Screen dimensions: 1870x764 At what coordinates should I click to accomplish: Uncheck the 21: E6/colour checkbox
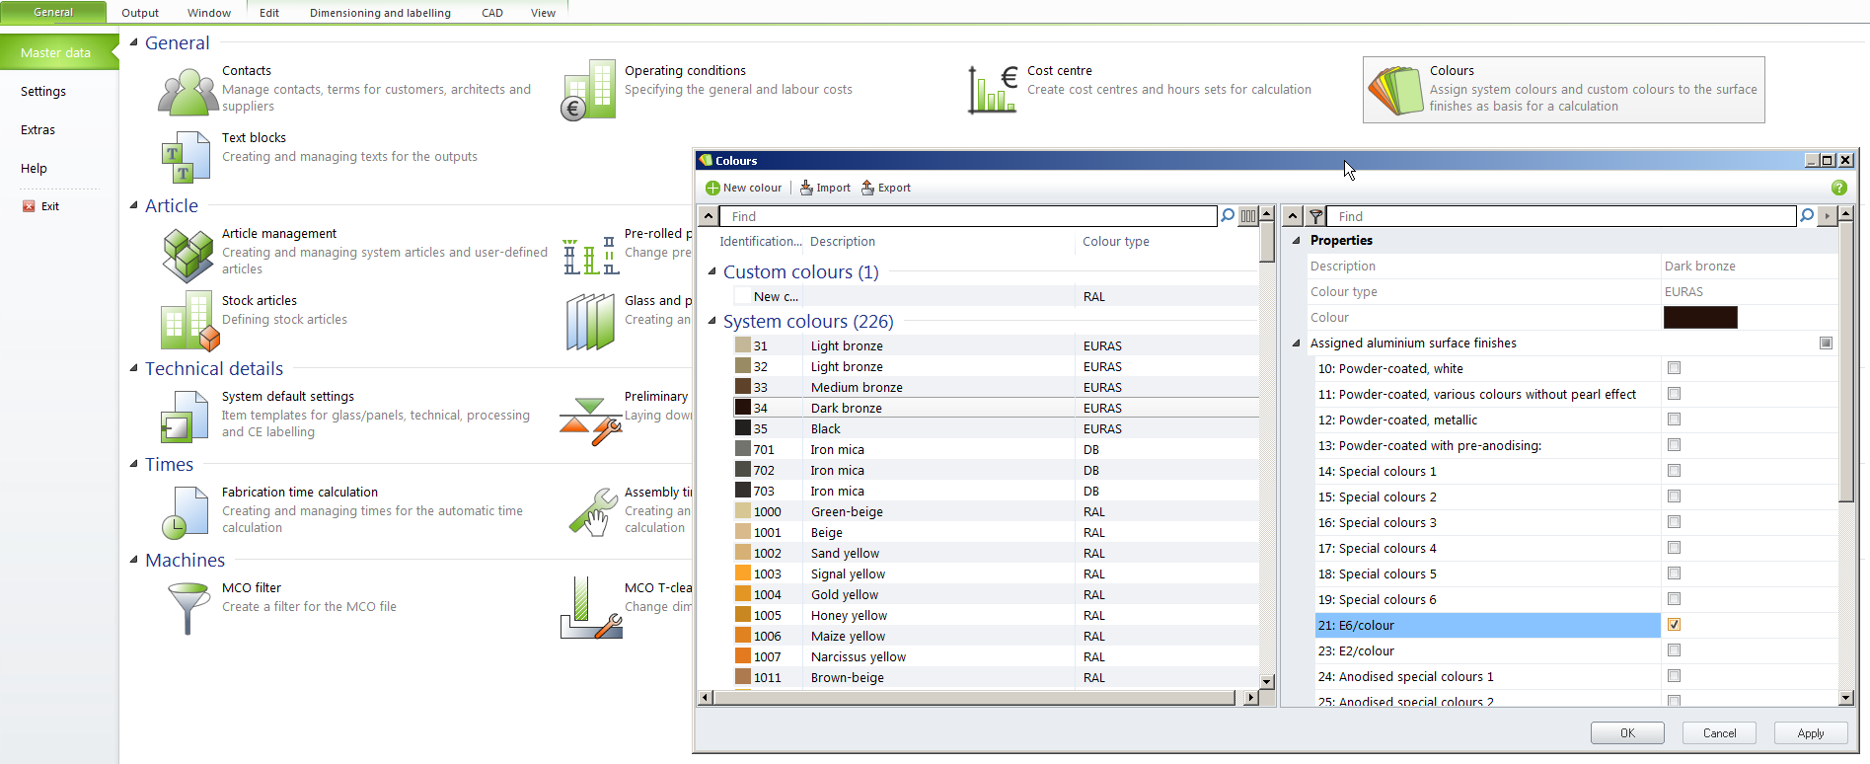pos(1674,625)
